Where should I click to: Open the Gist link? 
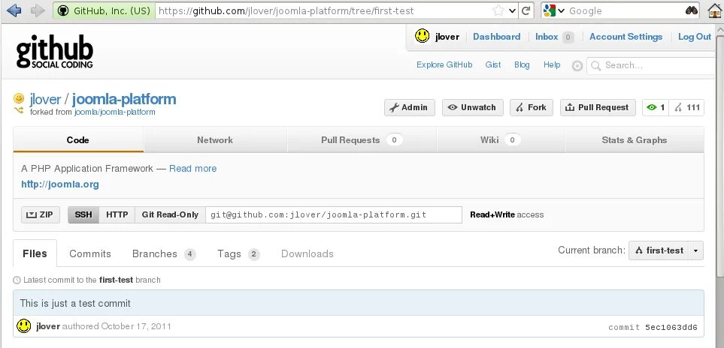click(492, 65)
